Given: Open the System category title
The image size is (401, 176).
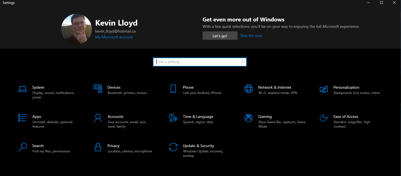Looking at the screenshot, I should coord(38,87).
